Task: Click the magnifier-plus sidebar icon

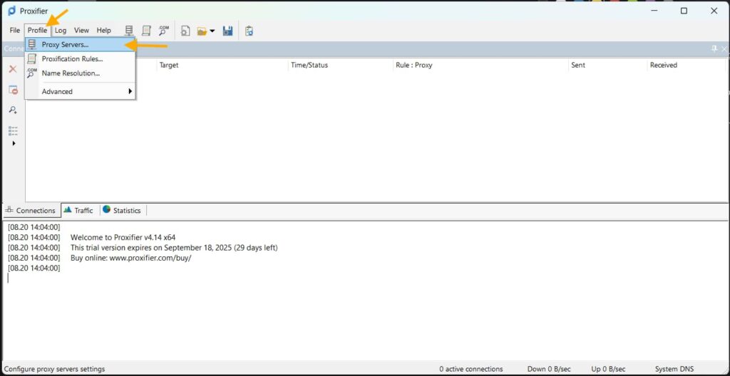Action: [13, 110]
